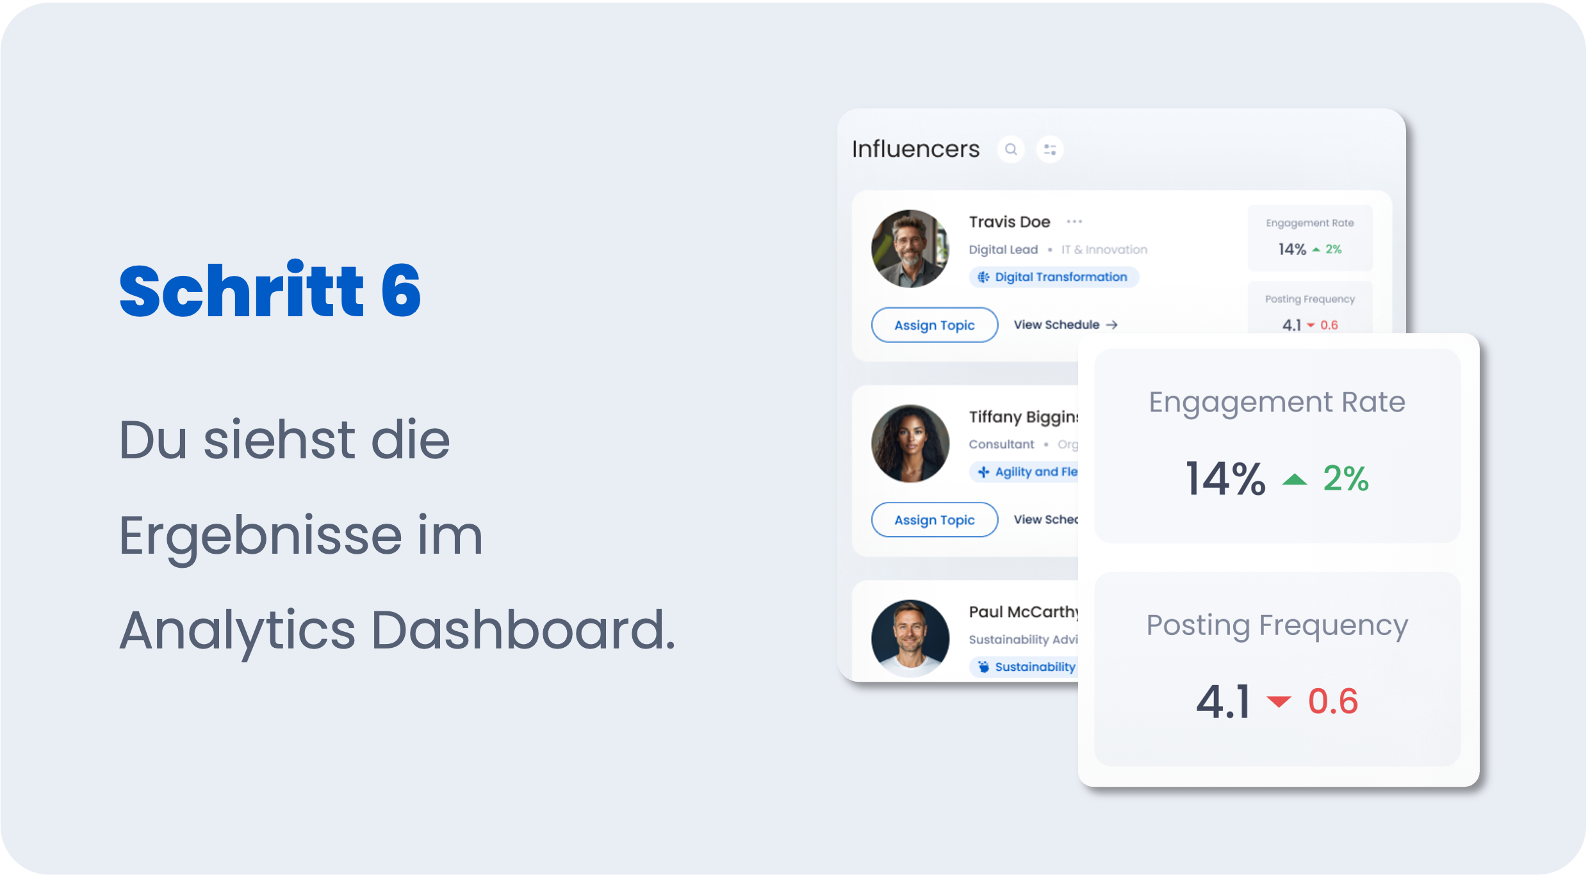The image size is (1588, 877).
Task: Open the three-dot menu next to Travis Doe
Action: coord(1074,221)
